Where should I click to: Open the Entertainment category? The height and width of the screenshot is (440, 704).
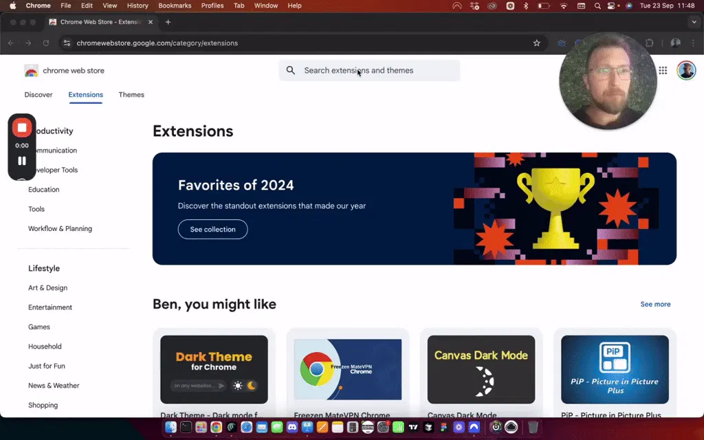point(49,307)
